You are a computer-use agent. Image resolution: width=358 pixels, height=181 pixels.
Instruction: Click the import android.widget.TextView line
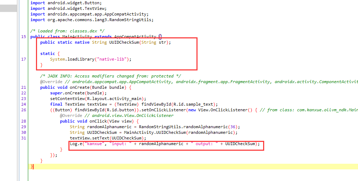pyautogui.click(x=68, y=8)
